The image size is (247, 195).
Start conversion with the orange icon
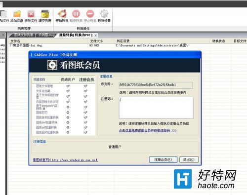point(62,14)
